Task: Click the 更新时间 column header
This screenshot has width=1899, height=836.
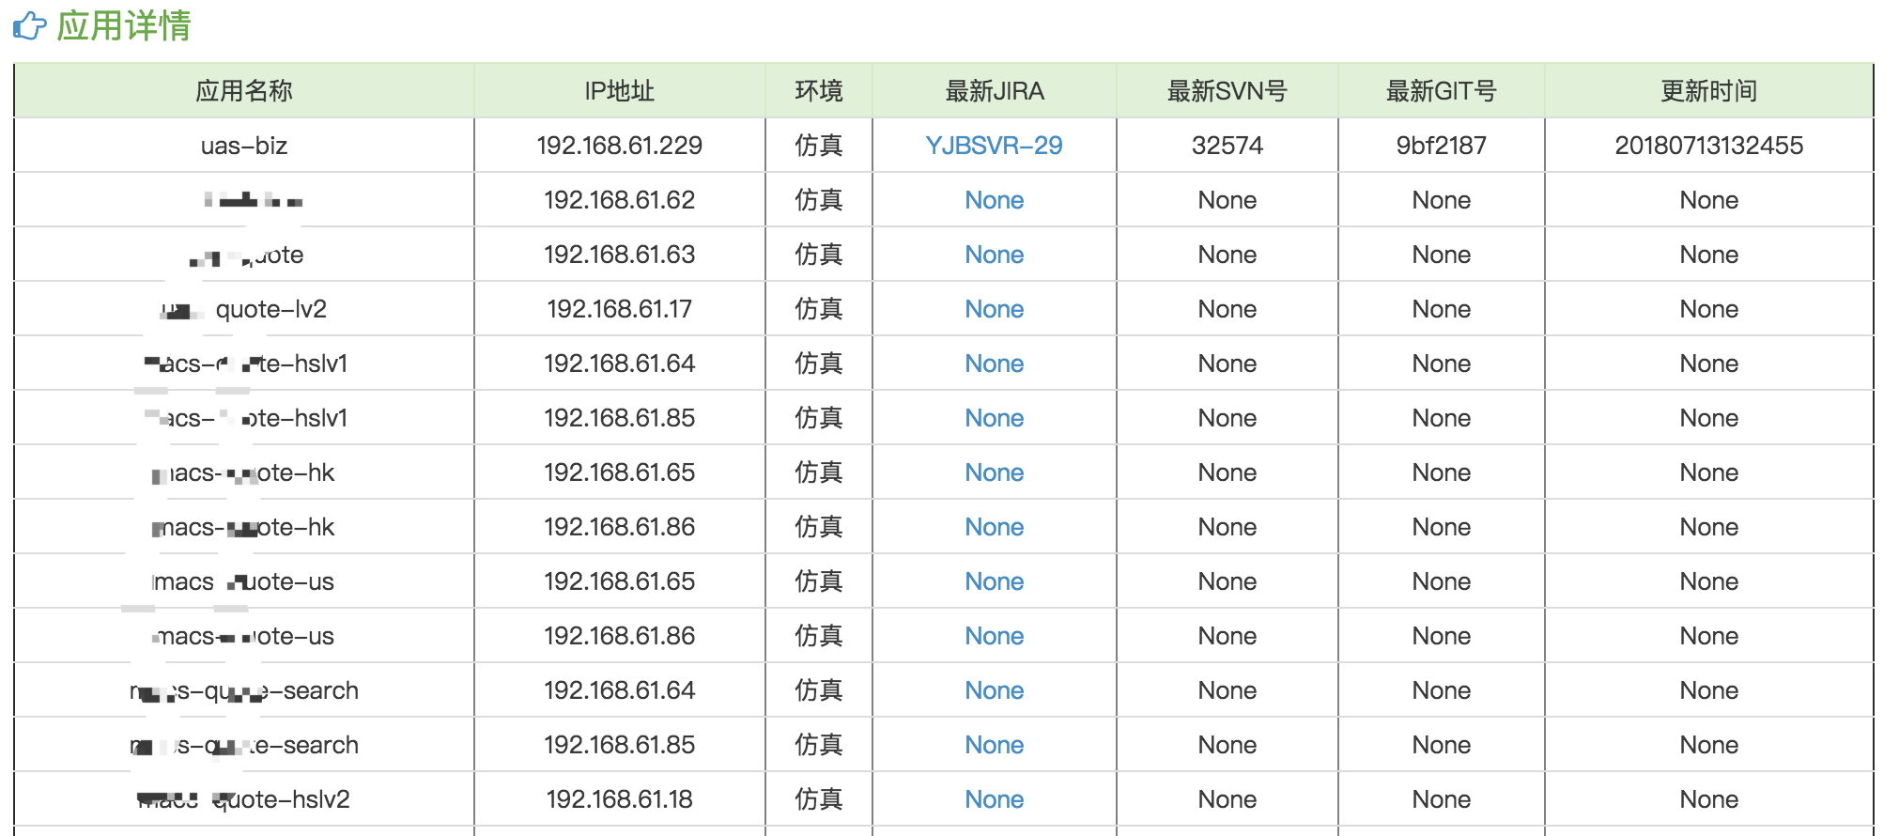Action: (1708, 91)
